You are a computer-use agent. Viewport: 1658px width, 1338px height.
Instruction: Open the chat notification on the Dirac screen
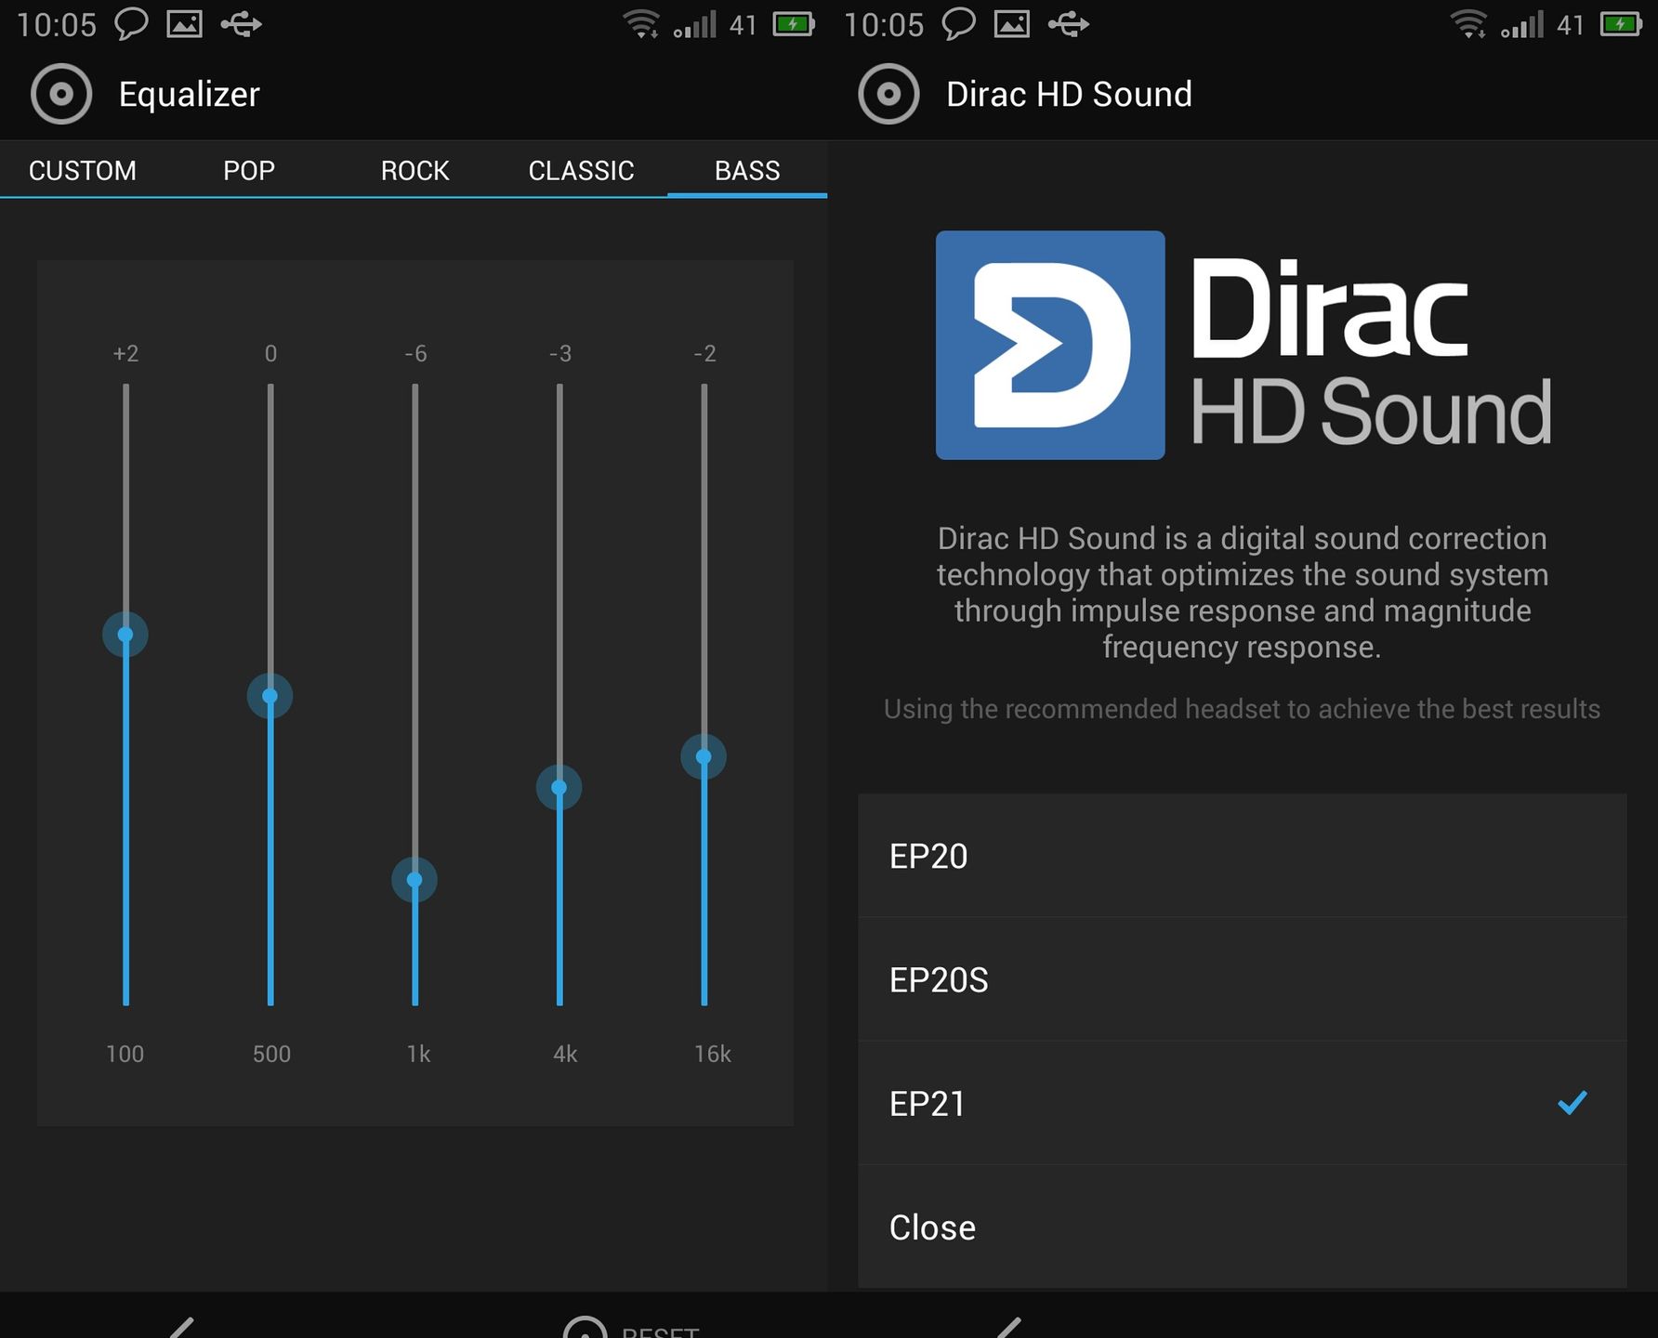[x=958, y=23]
